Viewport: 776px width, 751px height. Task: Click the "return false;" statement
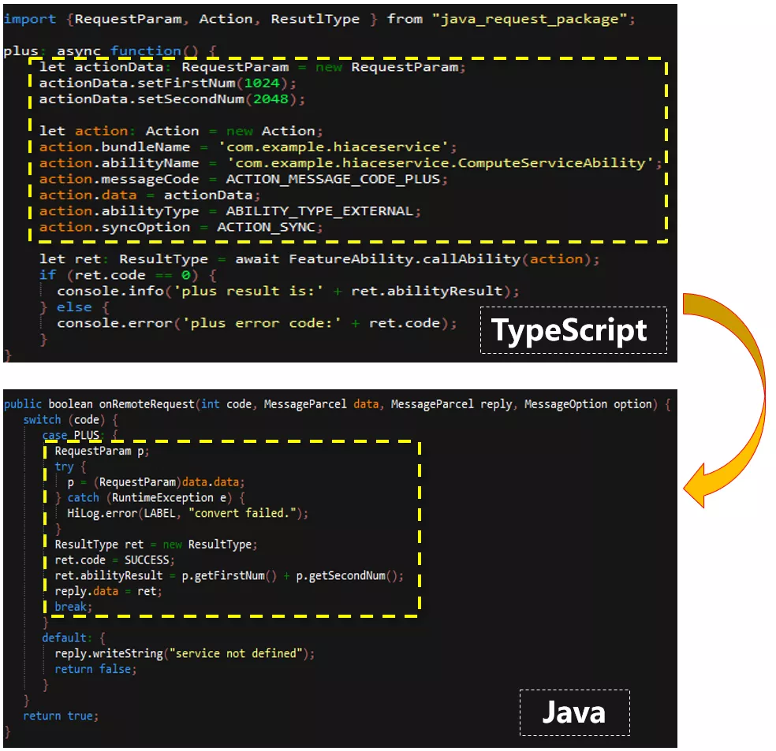(x=95, y=669)
